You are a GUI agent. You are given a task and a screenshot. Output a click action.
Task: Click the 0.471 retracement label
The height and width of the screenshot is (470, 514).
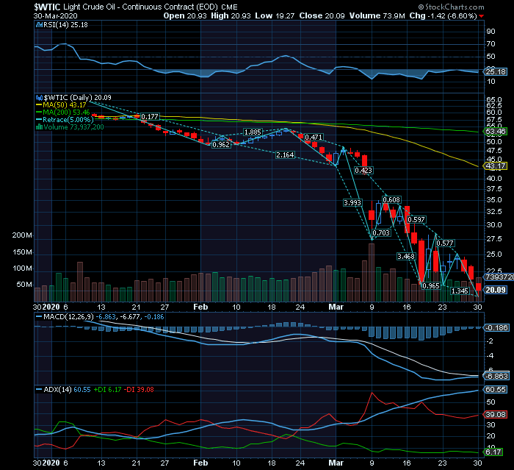click(x=314, y=137)
